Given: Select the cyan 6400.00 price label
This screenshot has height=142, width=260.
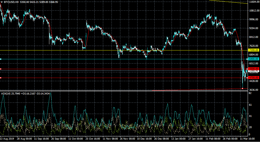Looking at the screenshot, I should click(x=253, y=59).
